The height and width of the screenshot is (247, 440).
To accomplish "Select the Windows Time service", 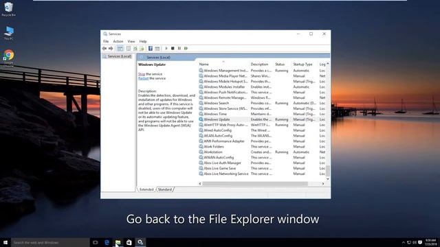I will pos(261,114).
